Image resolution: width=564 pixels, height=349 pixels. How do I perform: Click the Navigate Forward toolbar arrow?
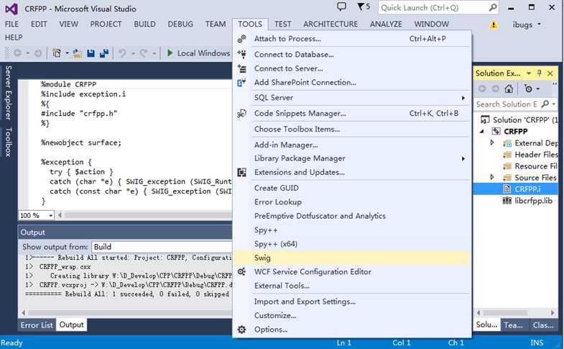pos(38,53)
